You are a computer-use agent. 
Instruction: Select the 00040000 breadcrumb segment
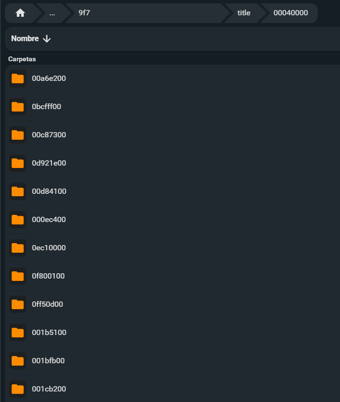[290, 13]
